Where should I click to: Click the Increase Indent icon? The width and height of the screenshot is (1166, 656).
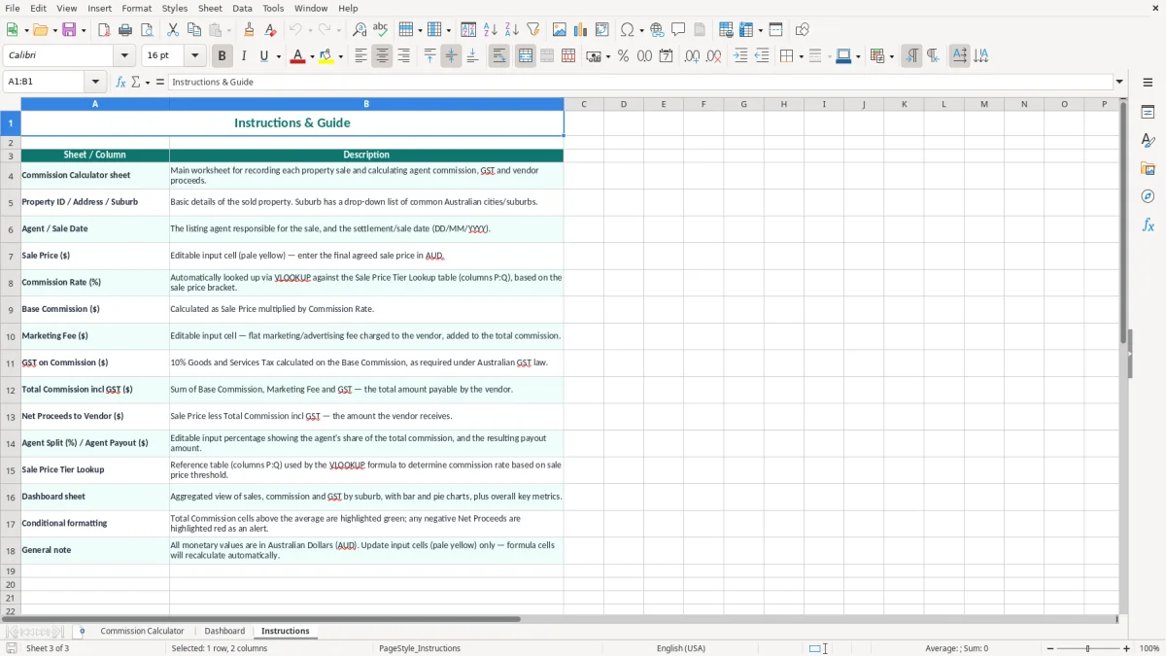tap(740, 56)
